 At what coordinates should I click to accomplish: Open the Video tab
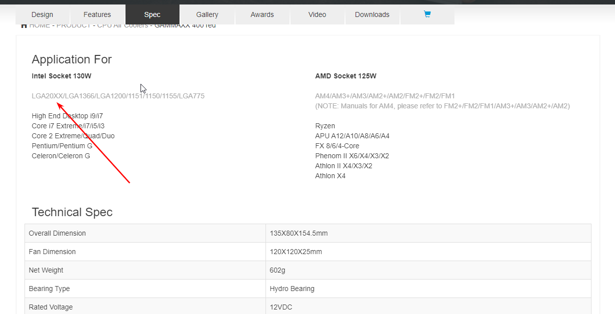(x=317, y=14)
